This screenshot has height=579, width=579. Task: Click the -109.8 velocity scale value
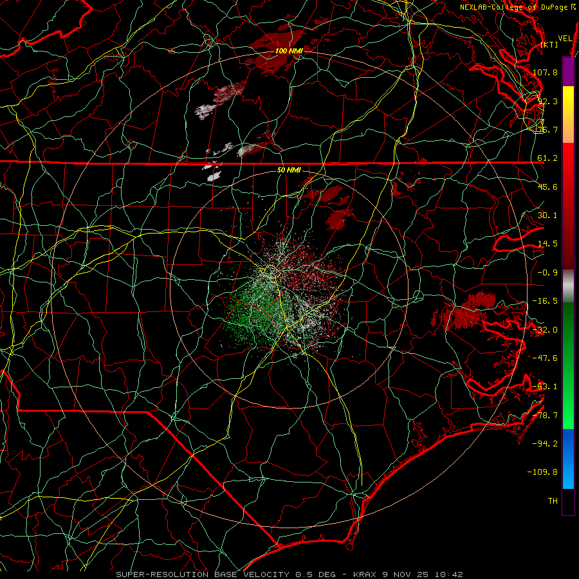tap(543, 472)
